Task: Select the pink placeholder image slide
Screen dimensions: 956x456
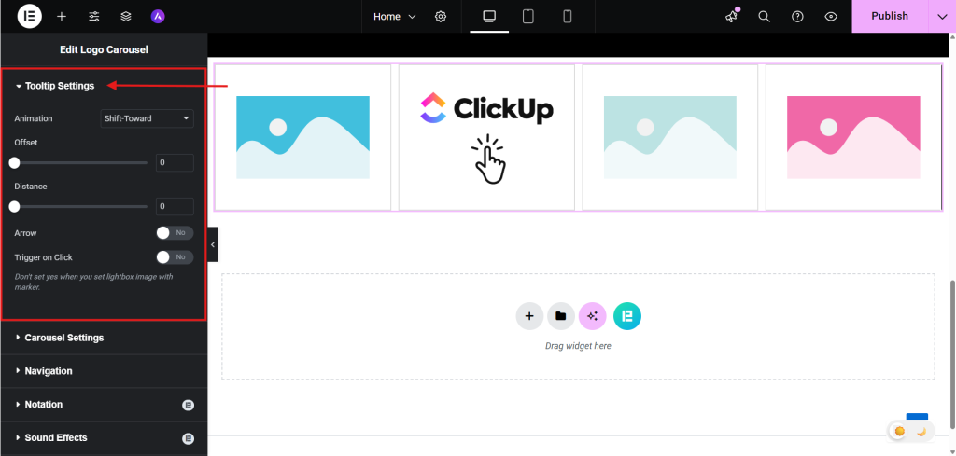Action: (853, 137)
